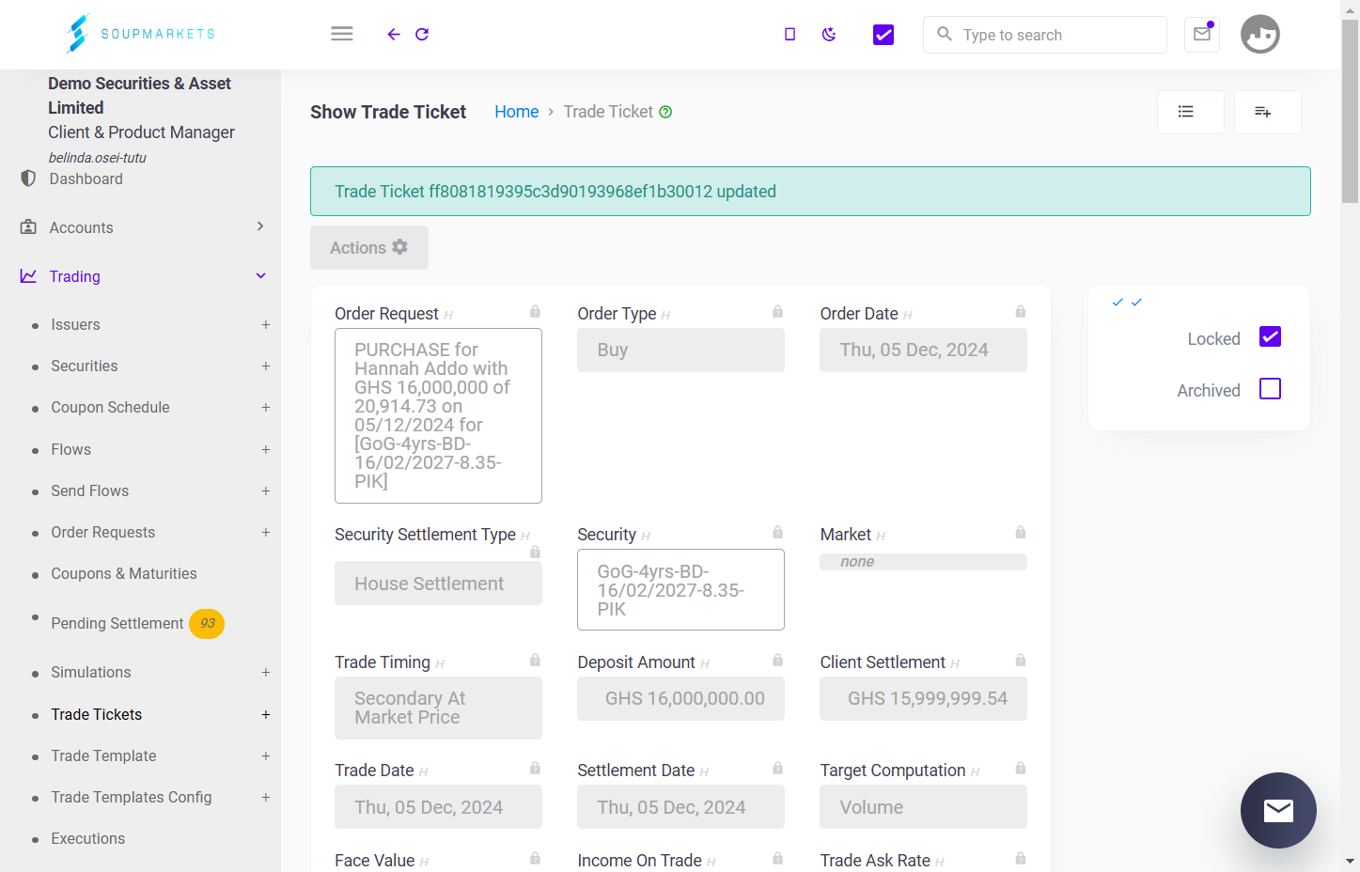Click the Home breadcrumb link

(x=517, y=112)
